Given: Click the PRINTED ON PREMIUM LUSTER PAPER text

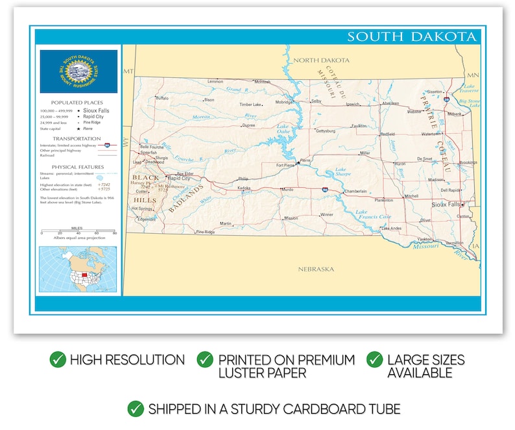Looking at the screenshot, I should 287,366.
